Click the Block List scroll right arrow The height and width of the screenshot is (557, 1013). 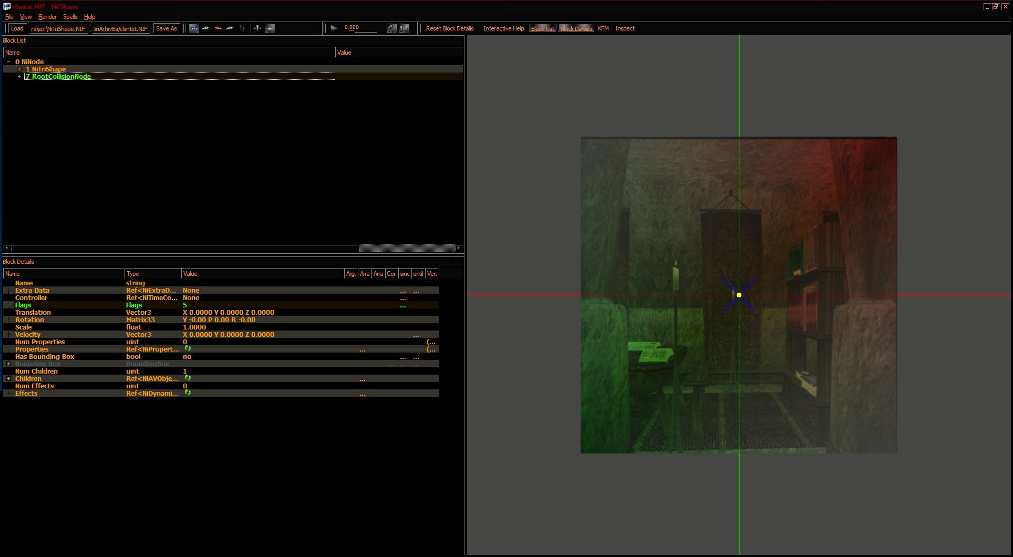coord(458,248)
